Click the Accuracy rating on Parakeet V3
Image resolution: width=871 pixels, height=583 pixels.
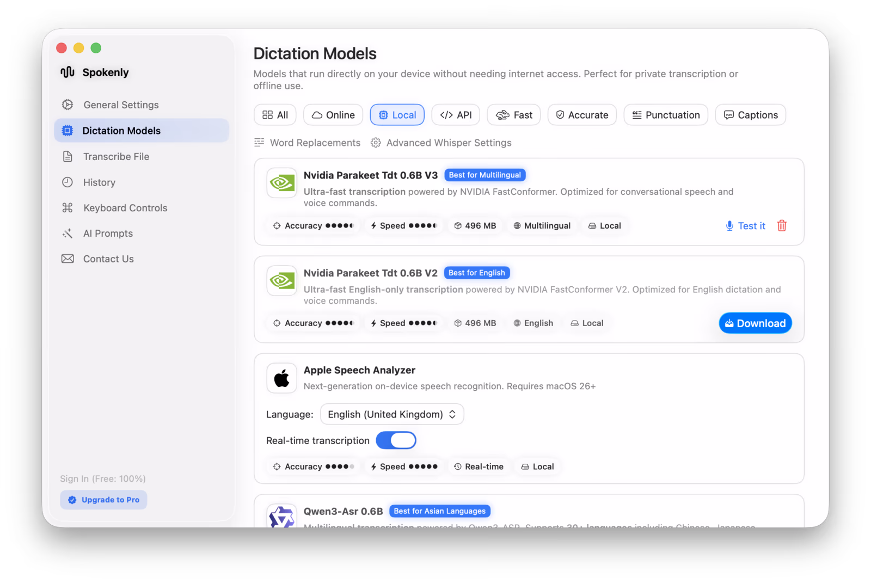[x=314, y=226]
